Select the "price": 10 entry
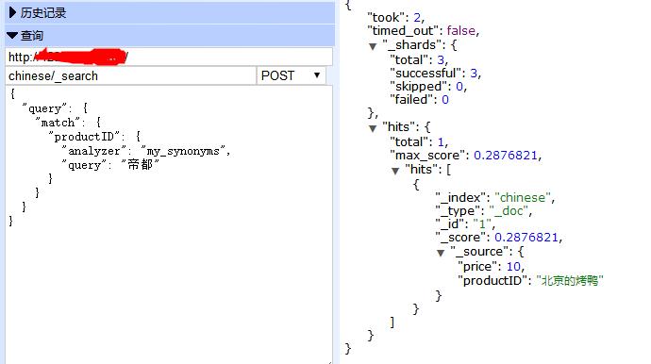The height and width of the screenshot is (364, 651). [x=492, y=267]
